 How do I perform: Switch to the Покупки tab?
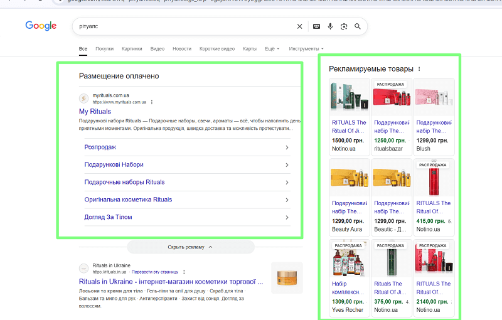coord(104,49)
